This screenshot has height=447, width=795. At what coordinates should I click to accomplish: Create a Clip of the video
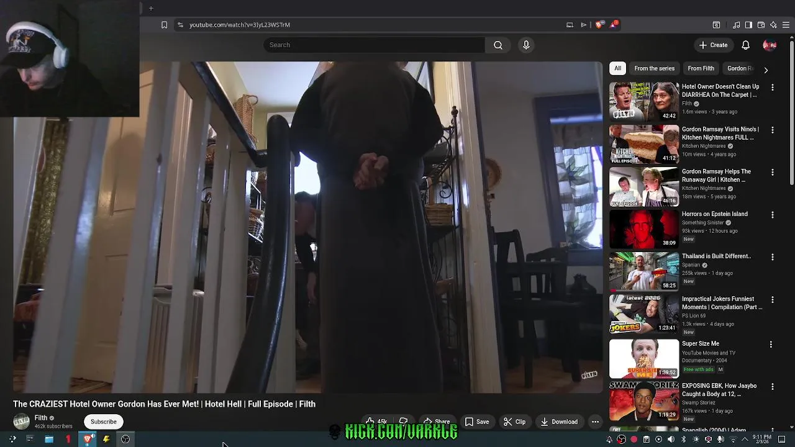tap(514, 422)
